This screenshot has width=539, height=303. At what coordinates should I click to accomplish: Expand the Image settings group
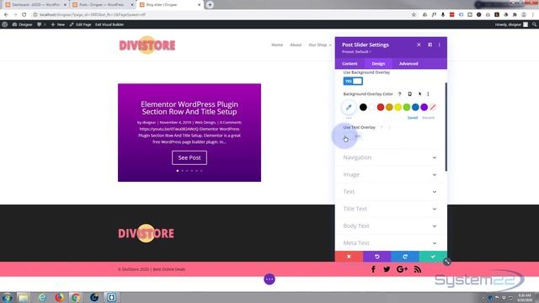(x=391, y=174)
